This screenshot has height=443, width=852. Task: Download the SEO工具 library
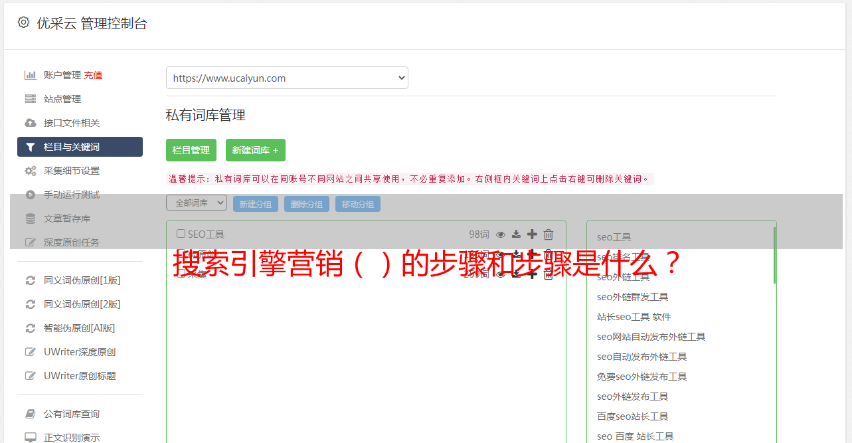(516, 234)
